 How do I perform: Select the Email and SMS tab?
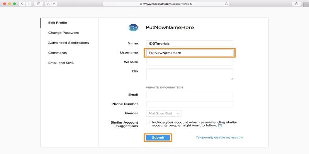point(61,63)
